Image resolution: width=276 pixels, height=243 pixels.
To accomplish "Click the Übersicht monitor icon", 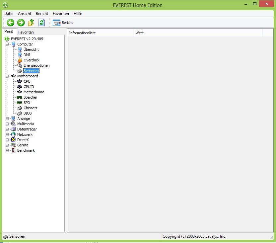I will tap(20, 49).
